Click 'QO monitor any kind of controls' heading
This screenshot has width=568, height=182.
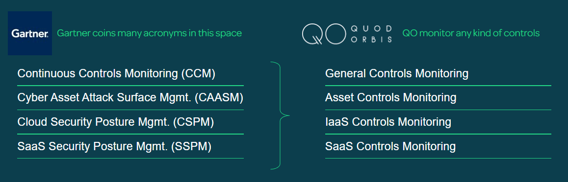[471, 33]
